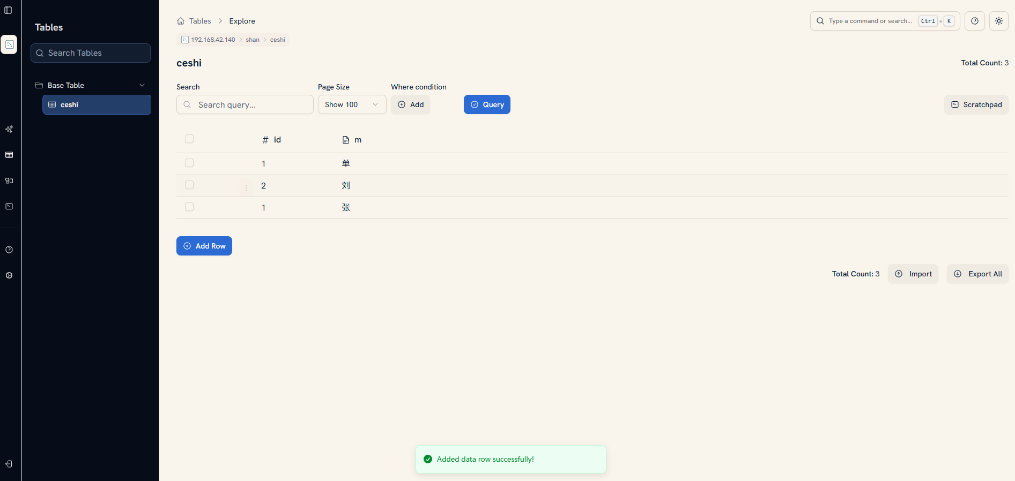1015x481 pixels.
Task: Open the tables view icon in the sidebar
Action: click(x=9, y=155)
